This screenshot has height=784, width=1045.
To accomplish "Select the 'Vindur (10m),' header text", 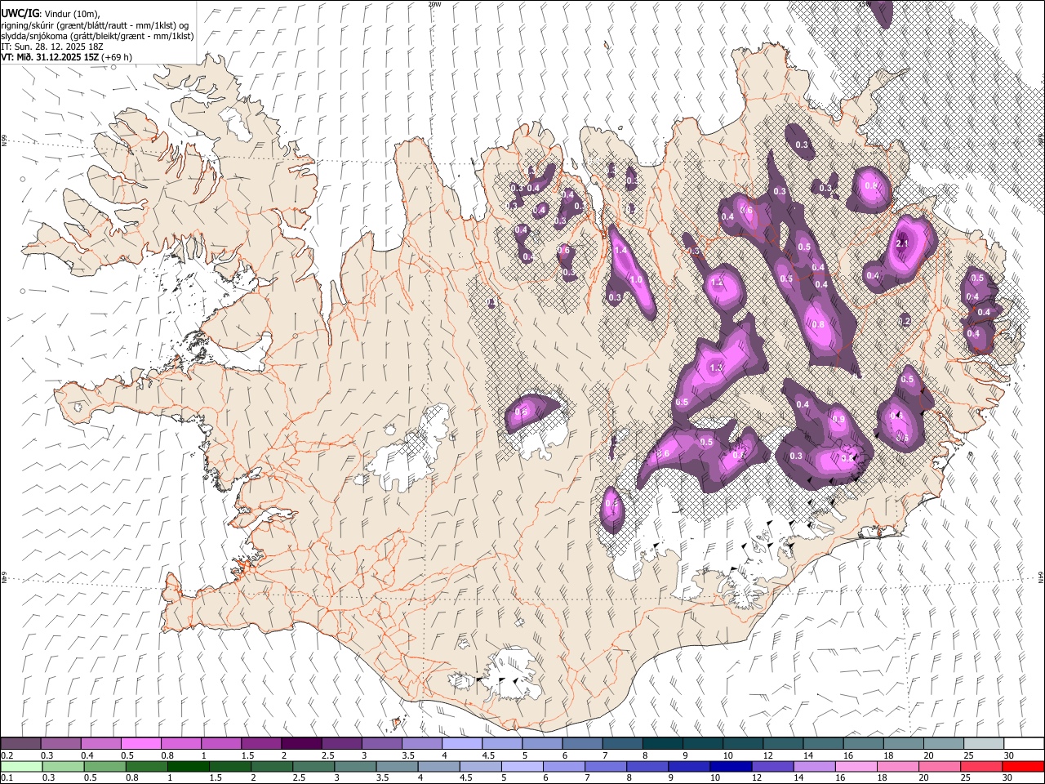I will [71, 14].
